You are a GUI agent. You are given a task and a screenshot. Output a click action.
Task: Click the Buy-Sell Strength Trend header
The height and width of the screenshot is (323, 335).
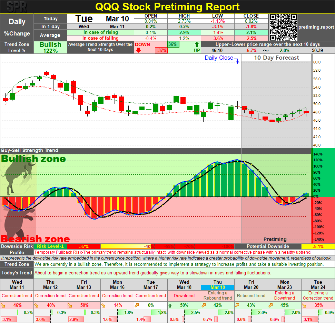29,151
